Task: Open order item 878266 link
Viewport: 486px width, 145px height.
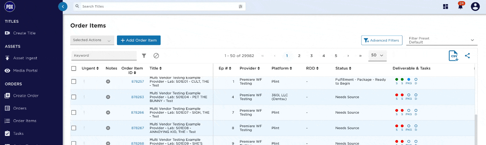Action: click(138, 113)
